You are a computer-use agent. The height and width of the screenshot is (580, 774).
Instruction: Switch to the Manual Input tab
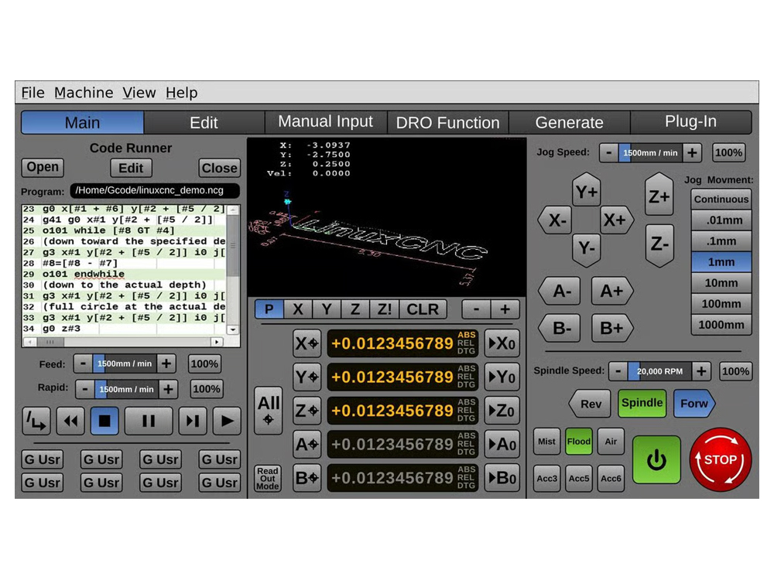[x=325, y=122]
